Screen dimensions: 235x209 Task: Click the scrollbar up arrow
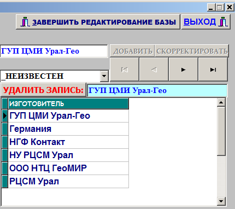(x=221, y=102)
